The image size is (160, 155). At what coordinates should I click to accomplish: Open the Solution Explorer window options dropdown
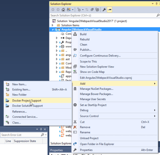click(x=153, y=4)
